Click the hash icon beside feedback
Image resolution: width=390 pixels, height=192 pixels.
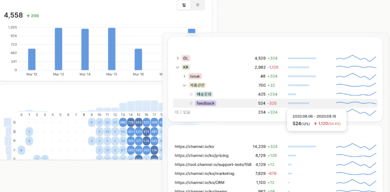click(x=191, y=103)
